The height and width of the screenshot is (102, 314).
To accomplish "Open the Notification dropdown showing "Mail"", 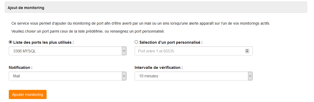I will click(68, 76).
